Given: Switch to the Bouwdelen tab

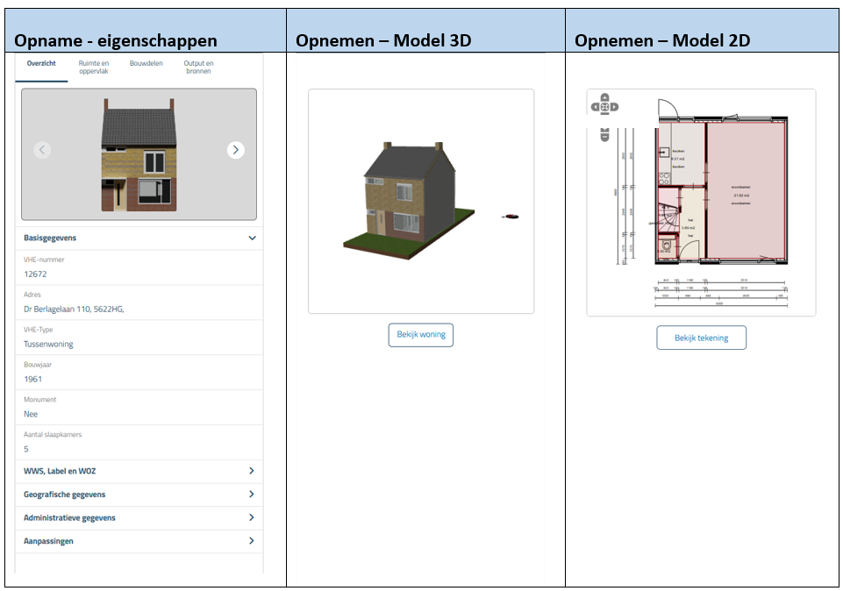Looking at the screenshot, I should 147,62.
